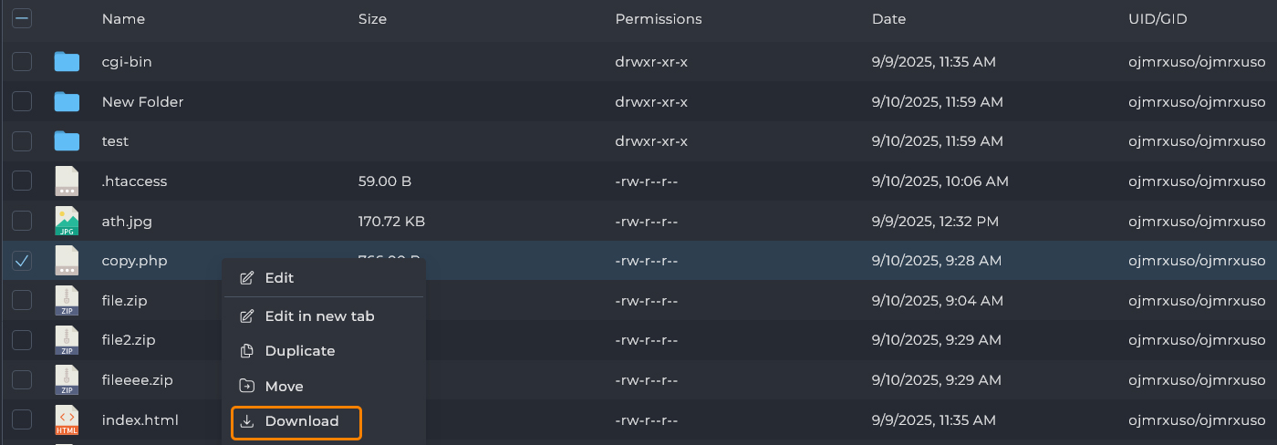This screenshot has height=445, width=1277.
Task: Click the index.html file icon
Action: coord(67,419)
